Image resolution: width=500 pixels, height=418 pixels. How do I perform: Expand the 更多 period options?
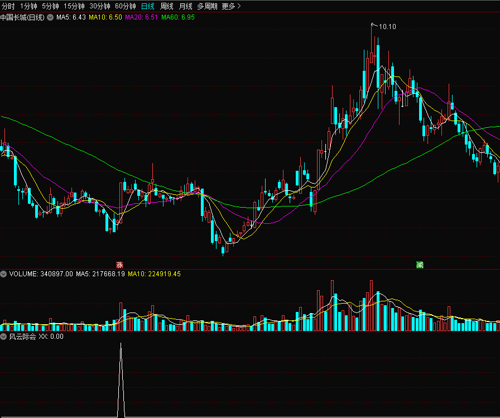pos(231,6)
